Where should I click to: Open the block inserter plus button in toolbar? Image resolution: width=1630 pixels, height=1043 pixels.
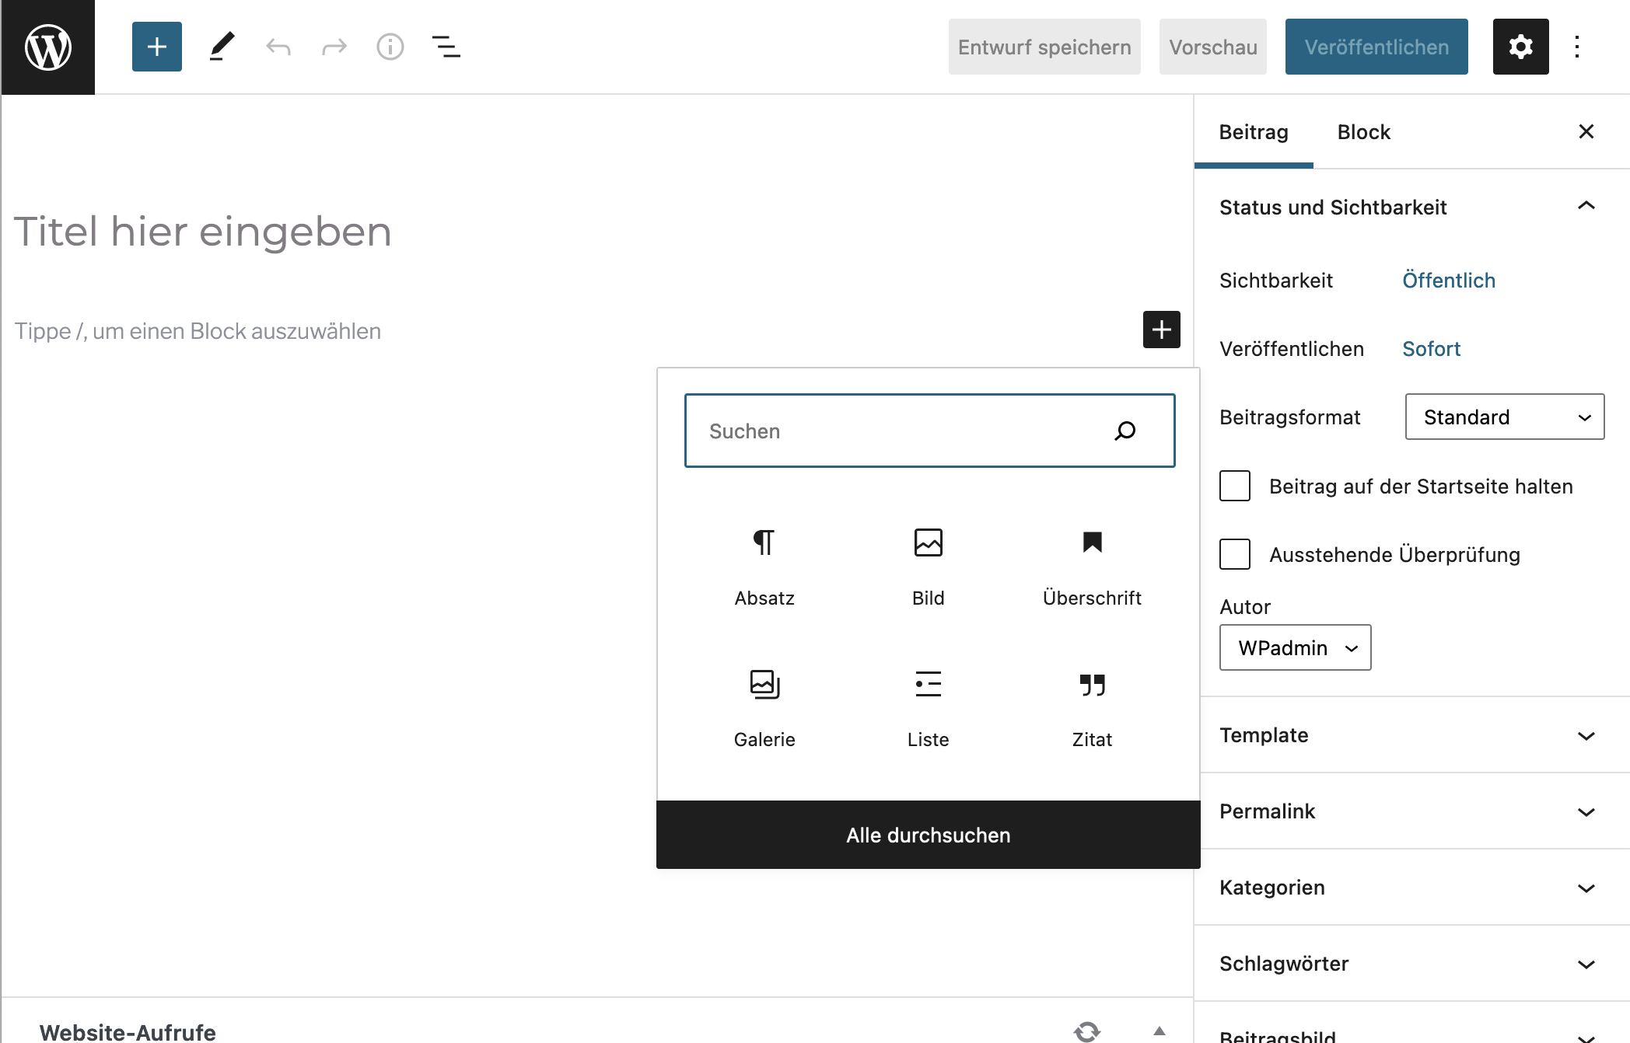[x=156, y=47]
